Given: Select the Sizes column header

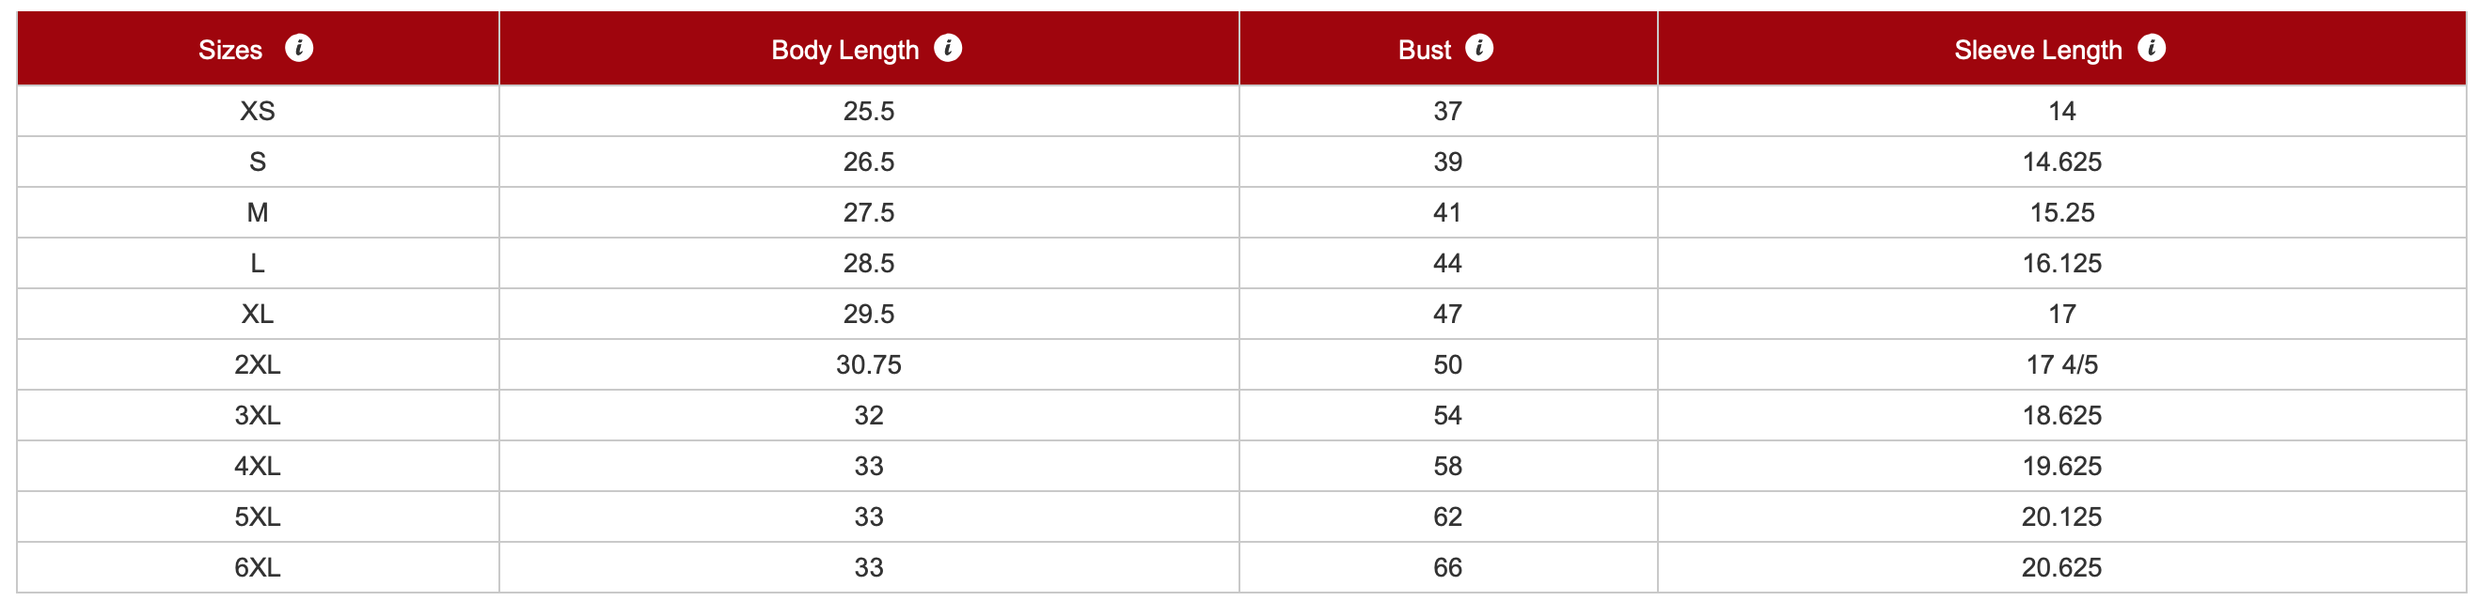Looking at the screenshot, I should point(258,49).
